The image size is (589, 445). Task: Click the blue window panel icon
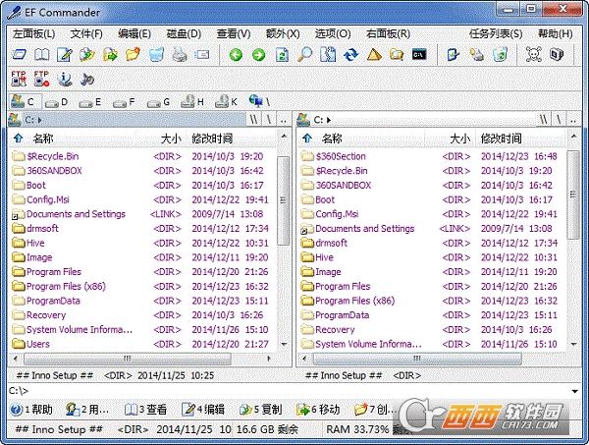point(19,55)
